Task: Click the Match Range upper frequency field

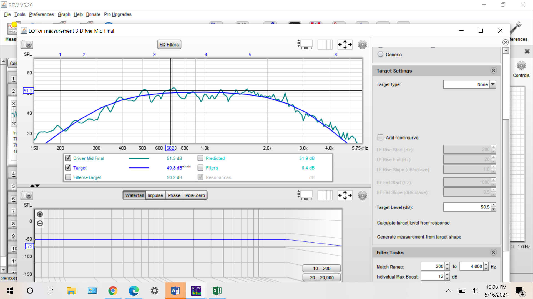Action: click(472, 266)
